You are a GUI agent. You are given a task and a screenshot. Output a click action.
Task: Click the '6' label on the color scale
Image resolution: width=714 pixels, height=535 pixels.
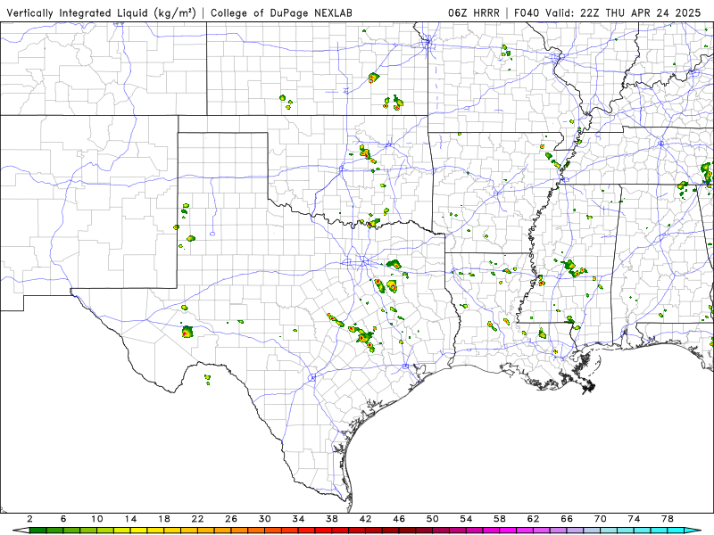[x=63, y=519]
